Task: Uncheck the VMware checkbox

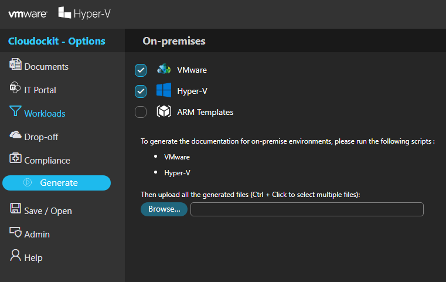Action: tap(141, 70)
